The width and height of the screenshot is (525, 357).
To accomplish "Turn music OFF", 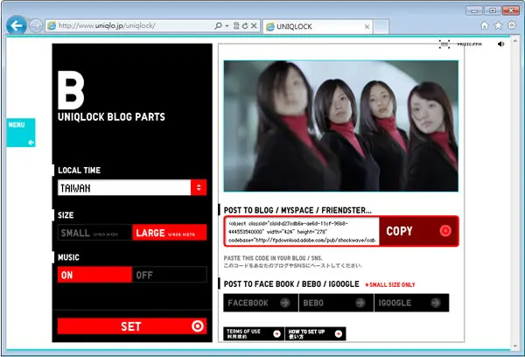I will pyautogui.click(x=170, y=275).
